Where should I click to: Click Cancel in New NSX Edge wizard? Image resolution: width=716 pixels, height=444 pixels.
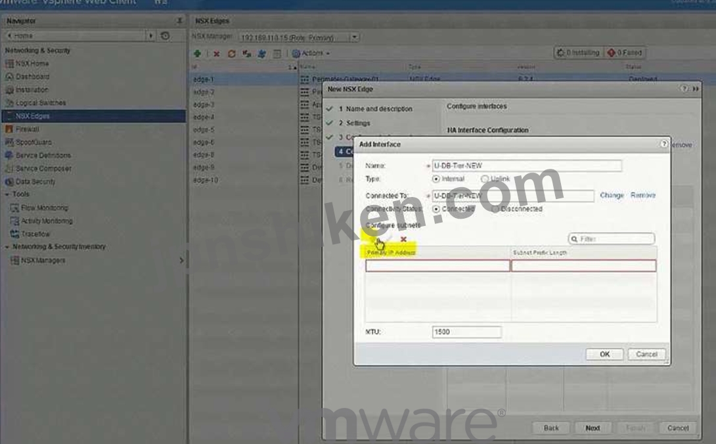pos(678,428)
